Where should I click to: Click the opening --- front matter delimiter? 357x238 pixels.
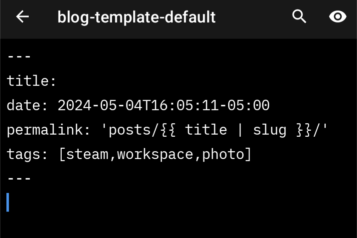click(x=19, y=56)
